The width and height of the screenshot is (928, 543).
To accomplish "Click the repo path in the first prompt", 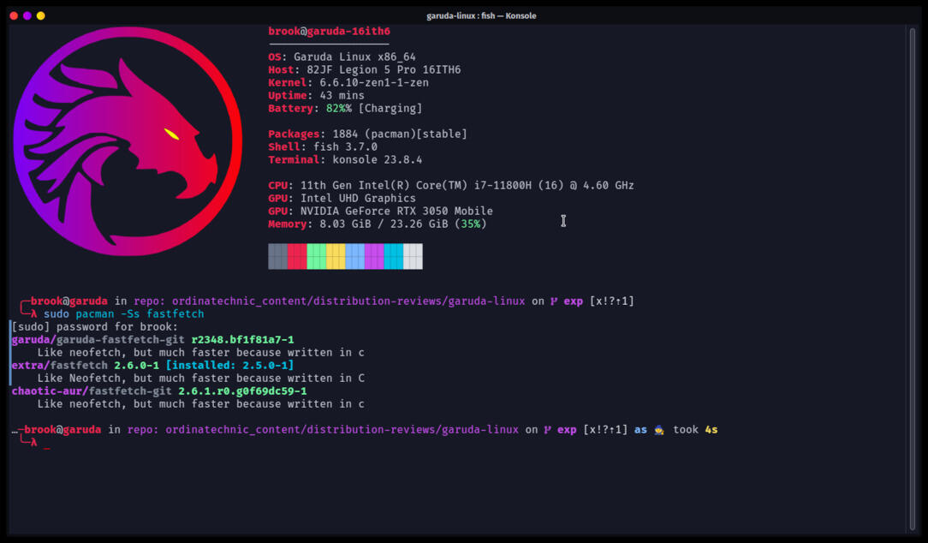I will click(x=348, y=301).
